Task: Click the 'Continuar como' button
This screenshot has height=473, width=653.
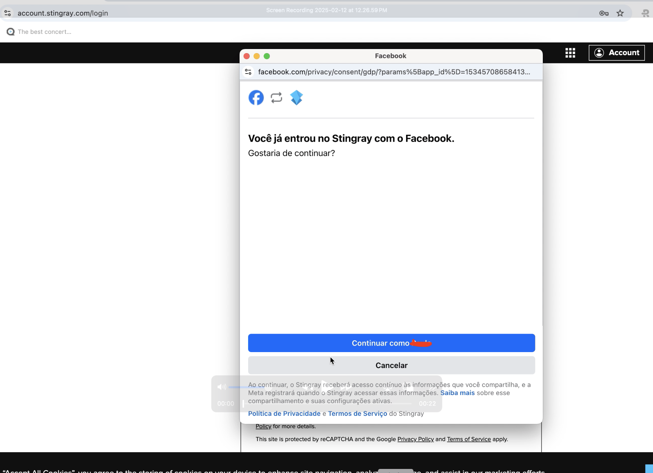Action: click(391, 343)
